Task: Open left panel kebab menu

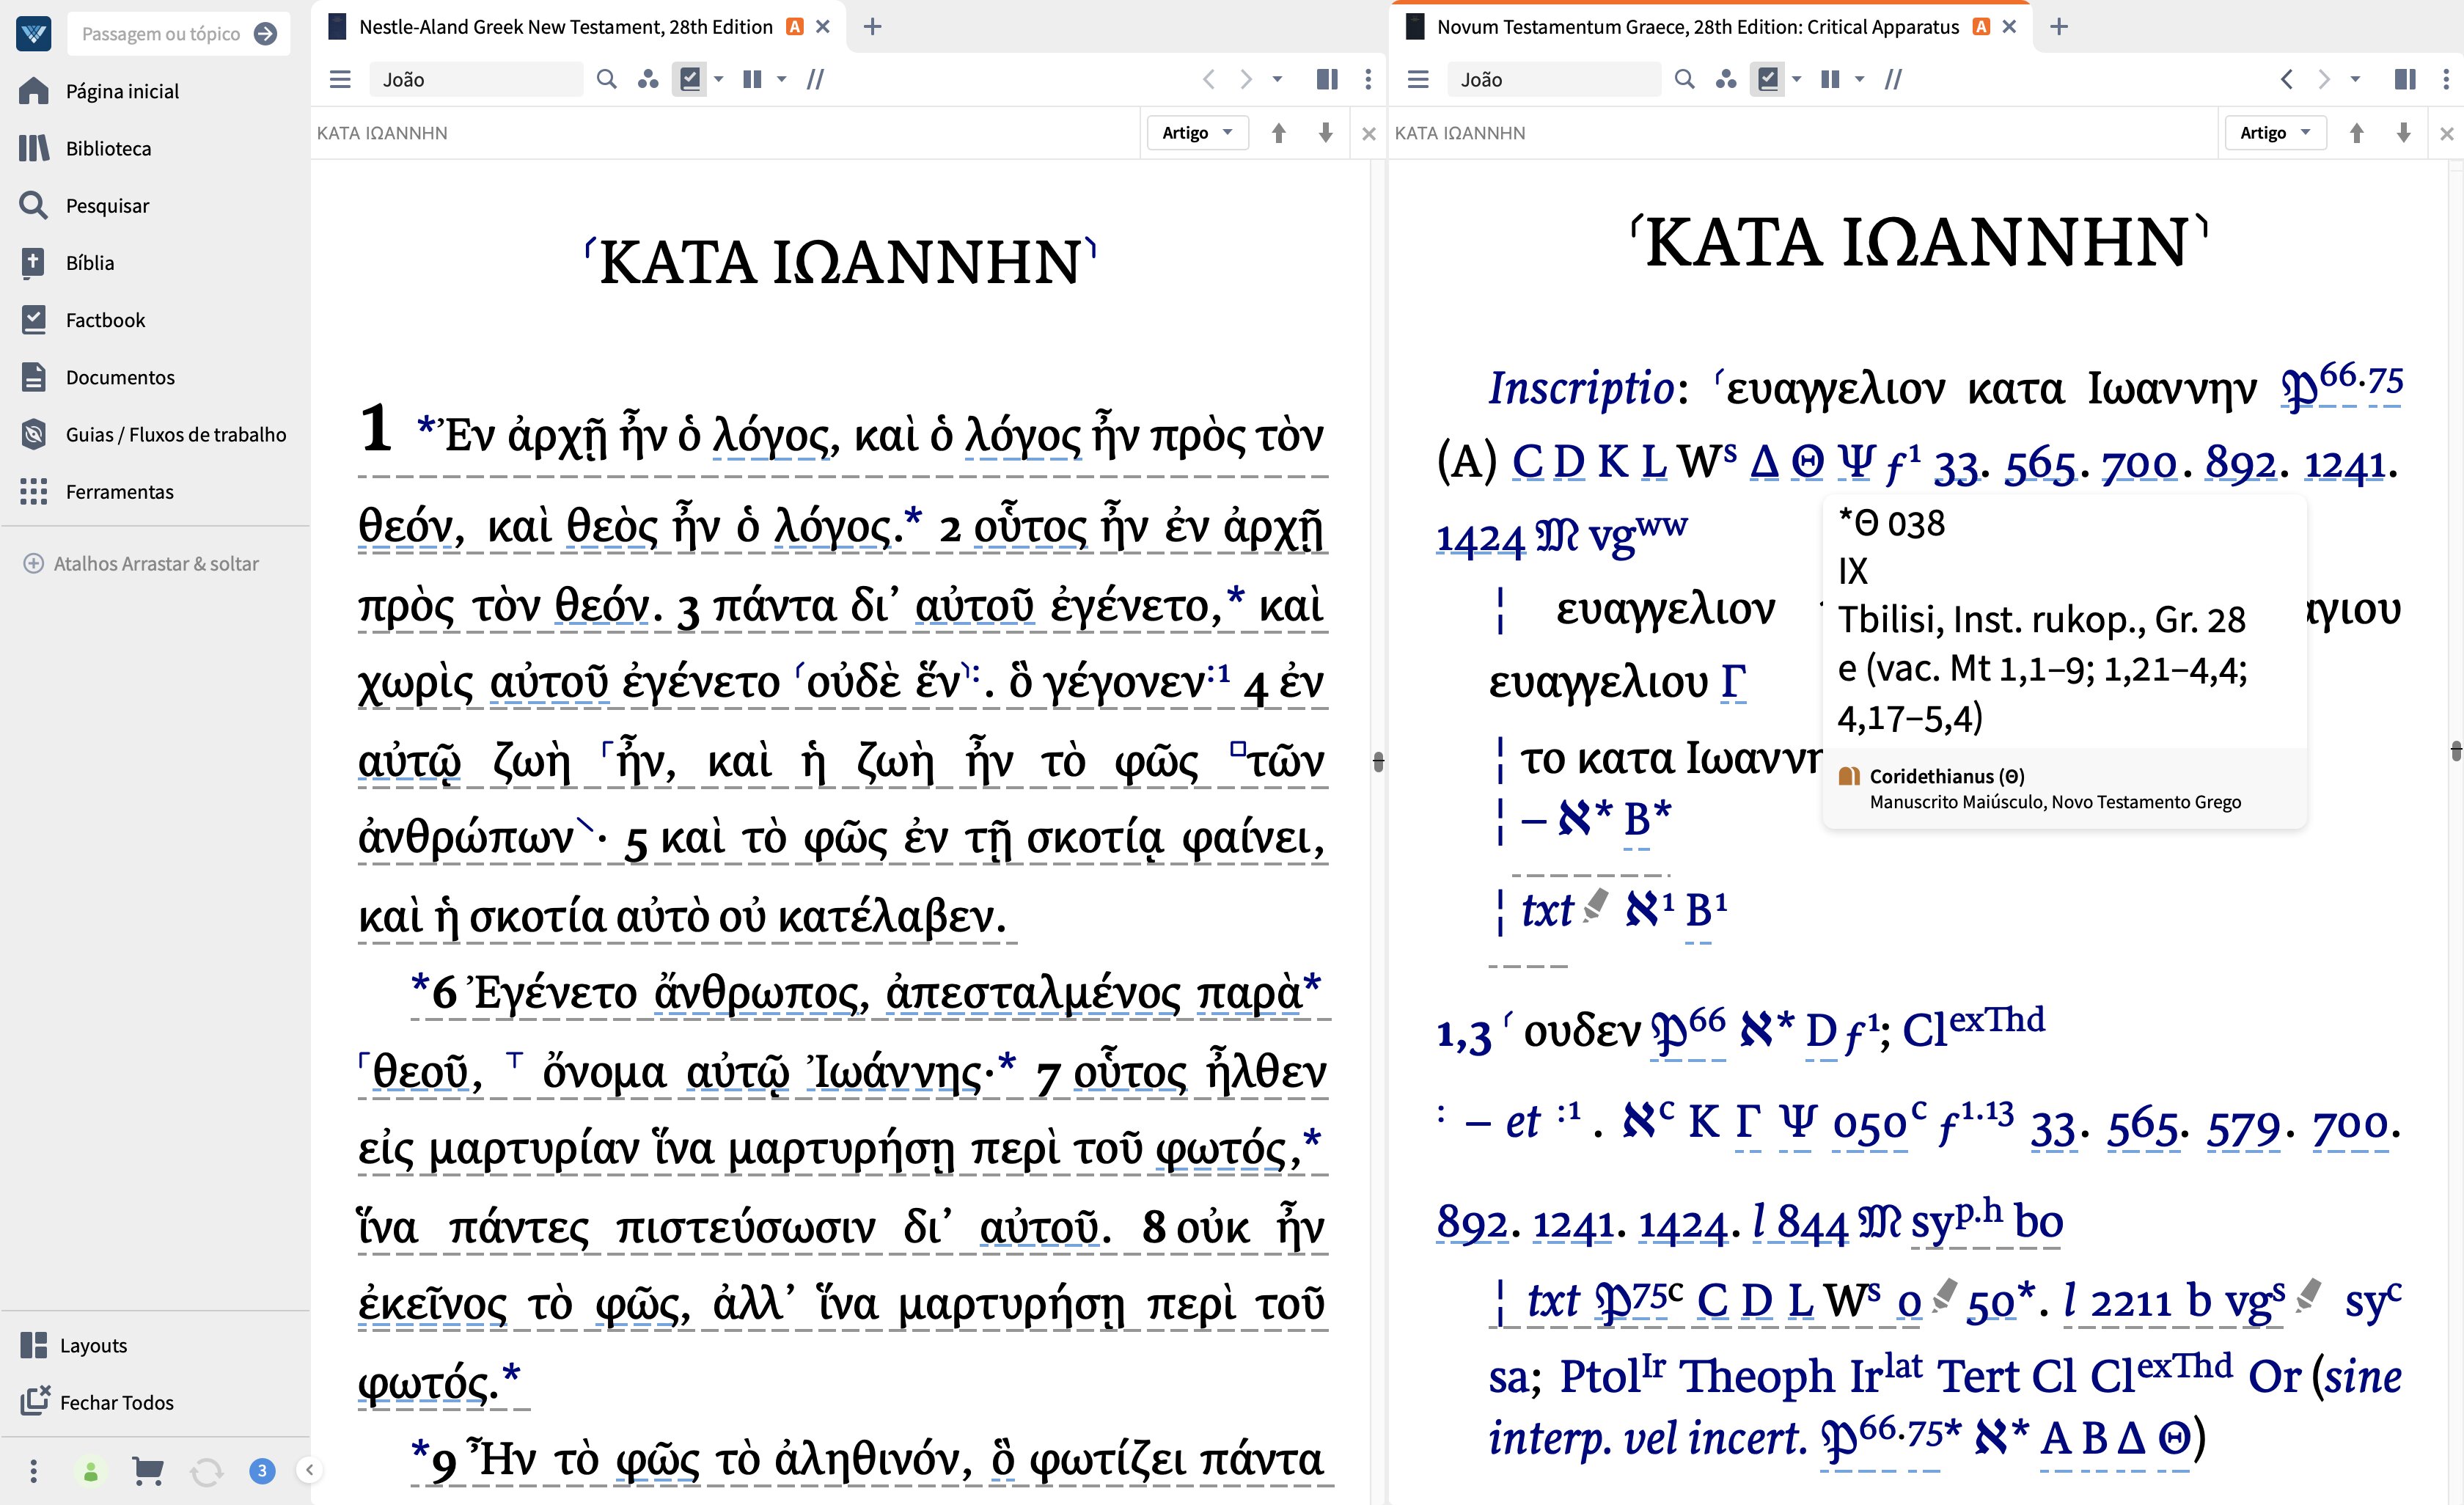Action: pyautogui.click(x=1368, y=79)
